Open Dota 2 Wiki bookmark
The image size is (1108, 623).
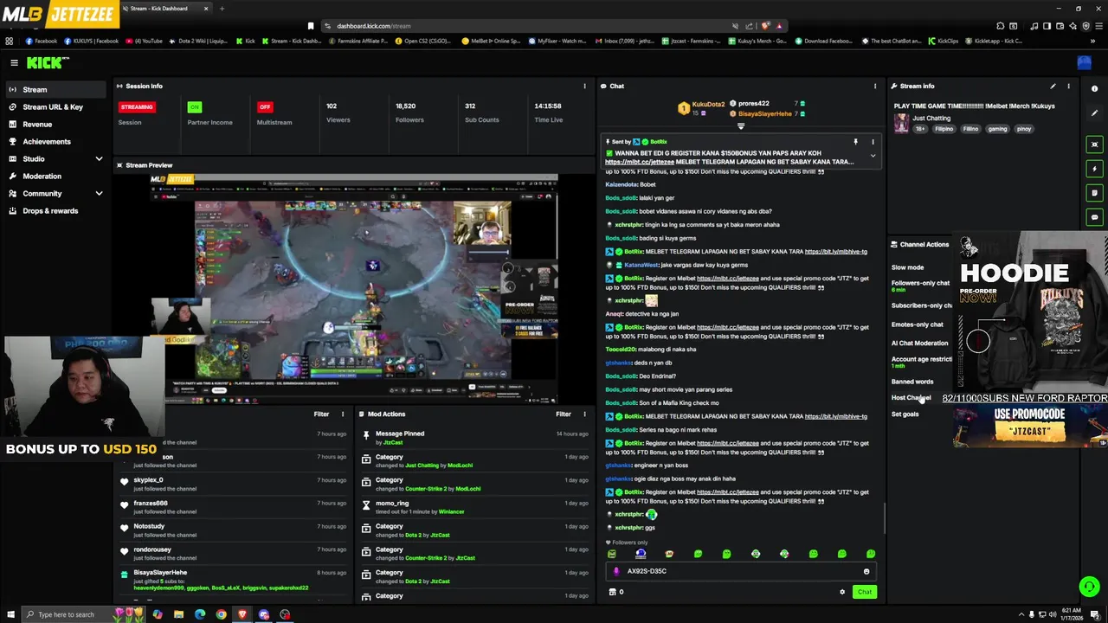pyautogui.click(x=200, y=41)
